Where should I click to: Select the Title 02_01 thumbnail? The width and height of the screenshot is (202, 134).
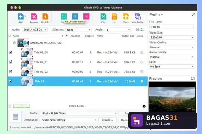point(27,62)
